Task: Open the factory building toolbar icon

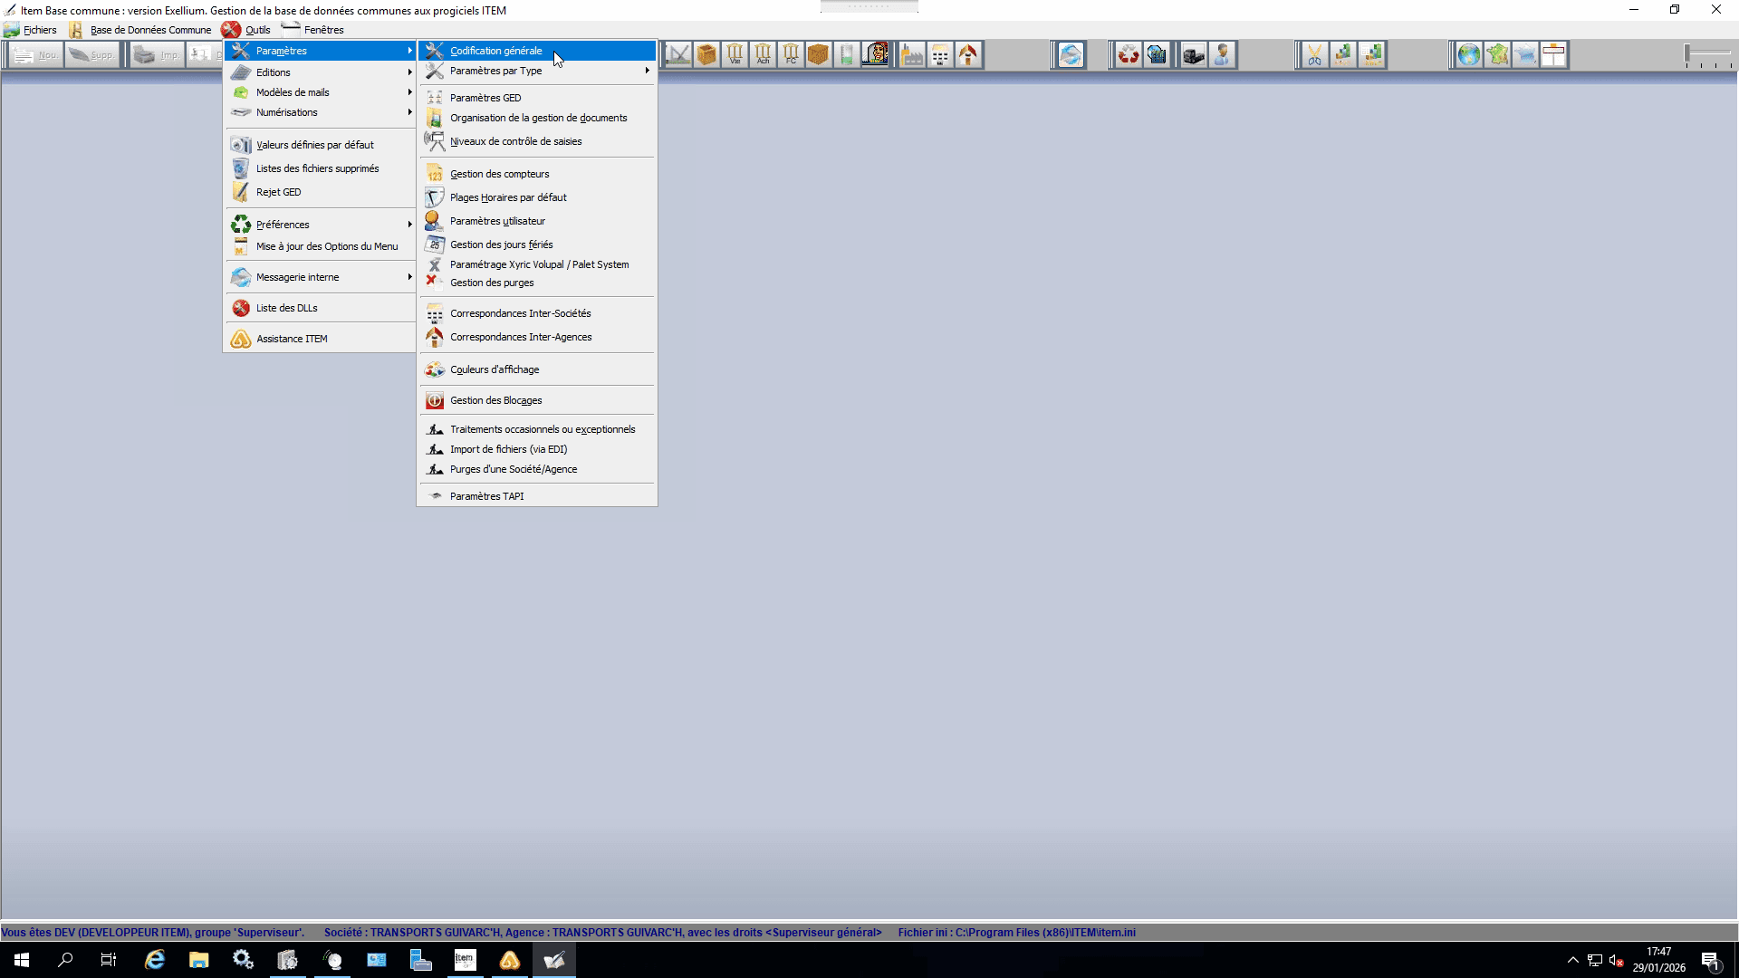Action: coord(912,55)
